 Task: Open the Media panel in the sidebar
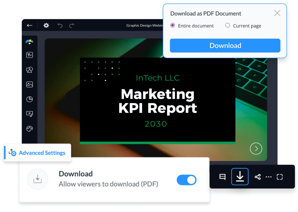pos(29,114)
